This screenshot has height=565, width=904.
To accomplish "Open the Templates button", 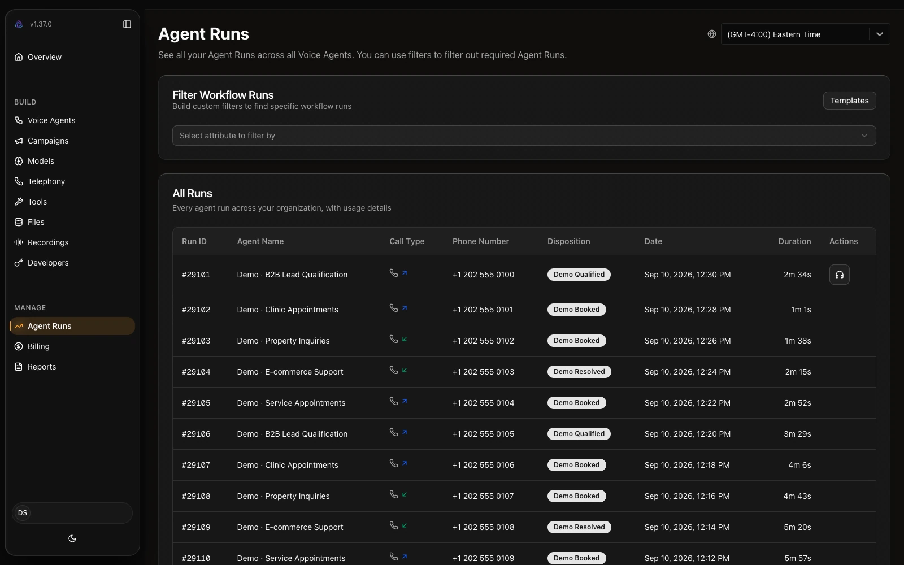I will pos(849,101).
